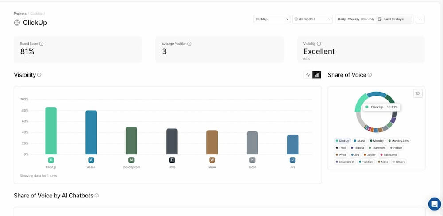Click the gray Others donut segment
This screenshot has height=216, width=443.
[x=359, y=120]
